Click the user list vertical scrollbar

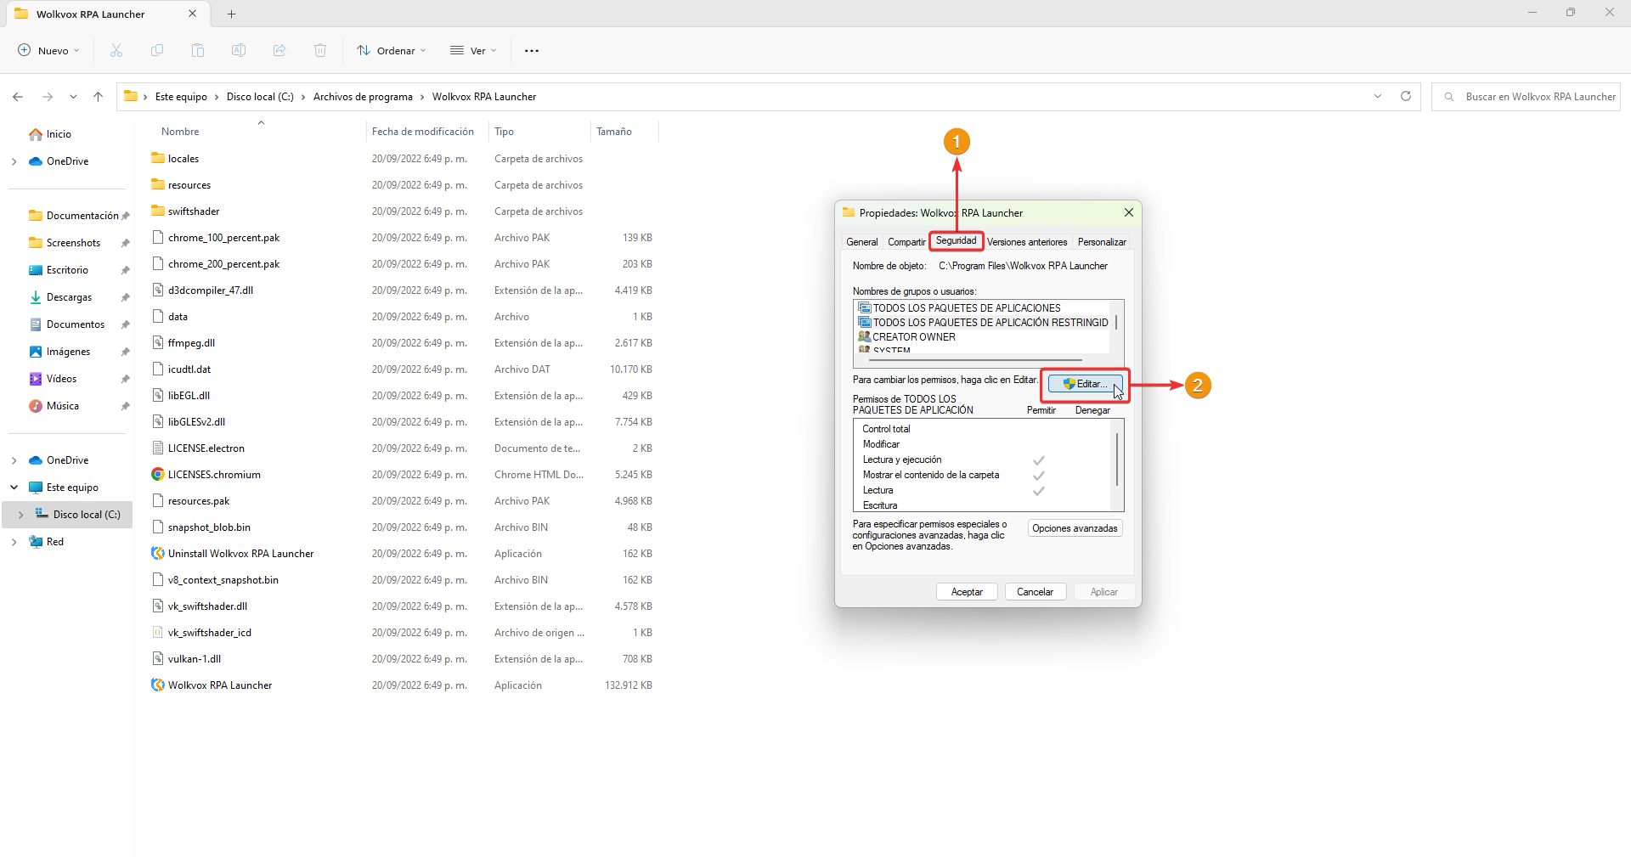point(1116,324)
